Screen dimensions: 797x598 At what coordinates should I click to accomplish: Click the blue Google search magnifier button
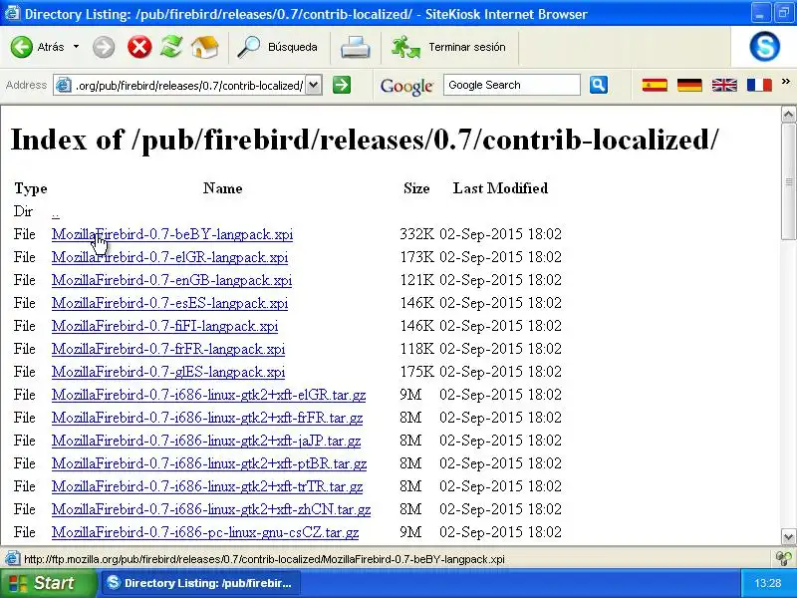(599, 85)
